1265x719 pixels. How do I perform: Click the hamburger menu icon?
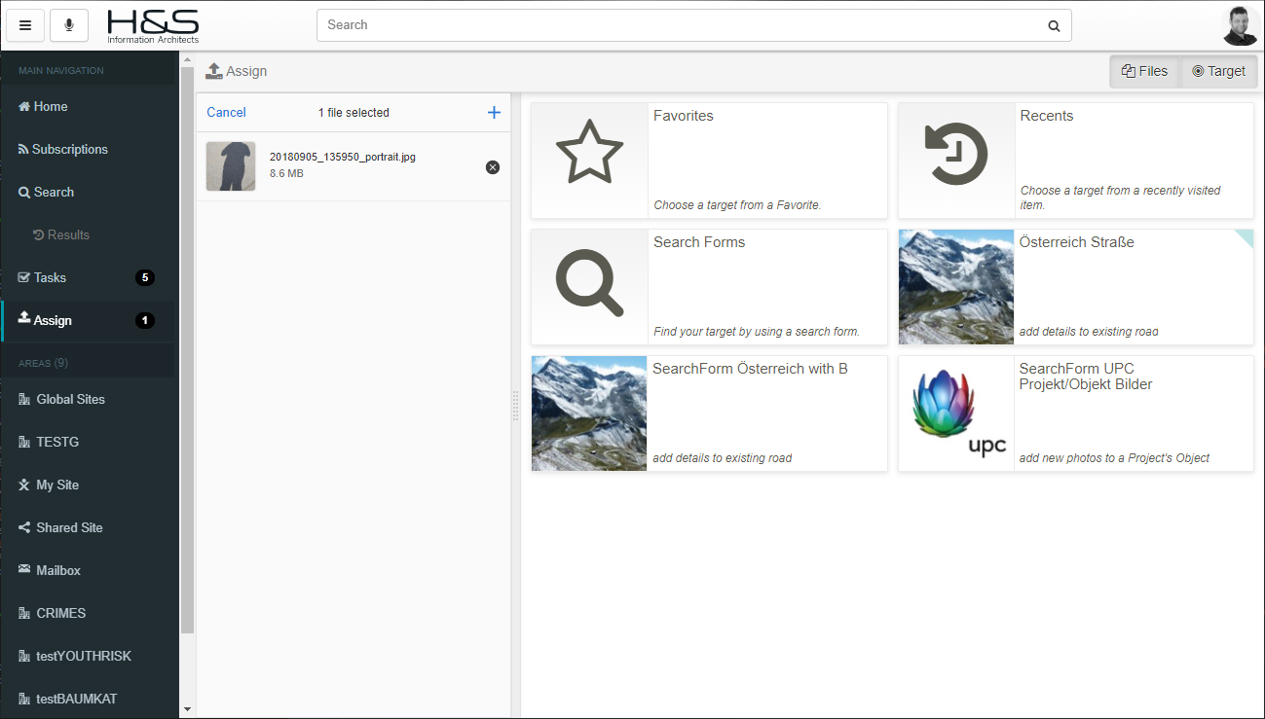point(25,25)
